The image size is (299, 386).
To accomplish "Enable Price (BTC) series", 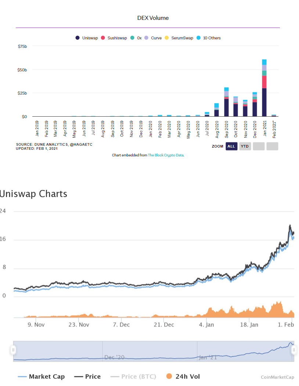I will pos(133,376).
